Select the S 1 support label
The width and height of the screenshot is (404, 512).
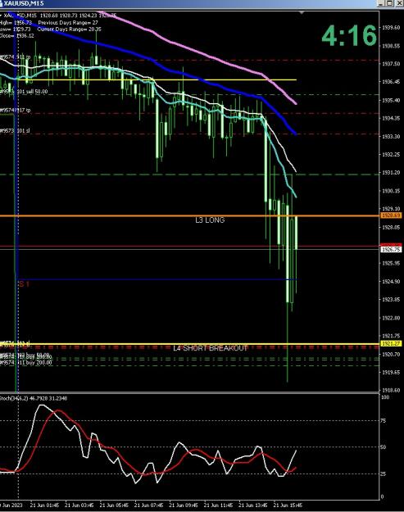[x=24, y=284]
